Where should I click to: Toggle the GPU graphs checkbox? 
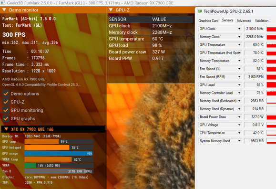[x=6, y=119]
